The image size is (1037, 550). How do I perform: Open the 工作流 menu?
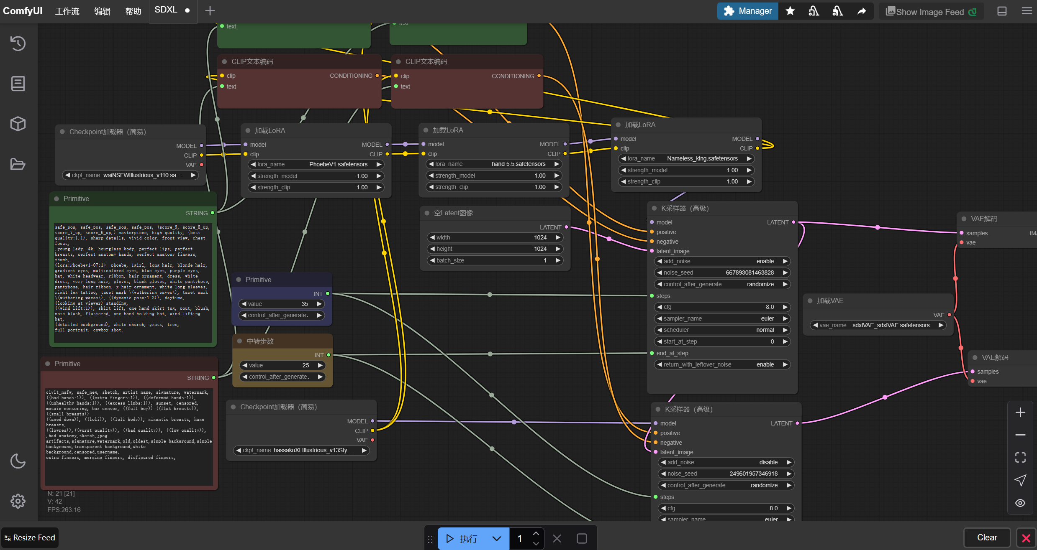(67, 11)
